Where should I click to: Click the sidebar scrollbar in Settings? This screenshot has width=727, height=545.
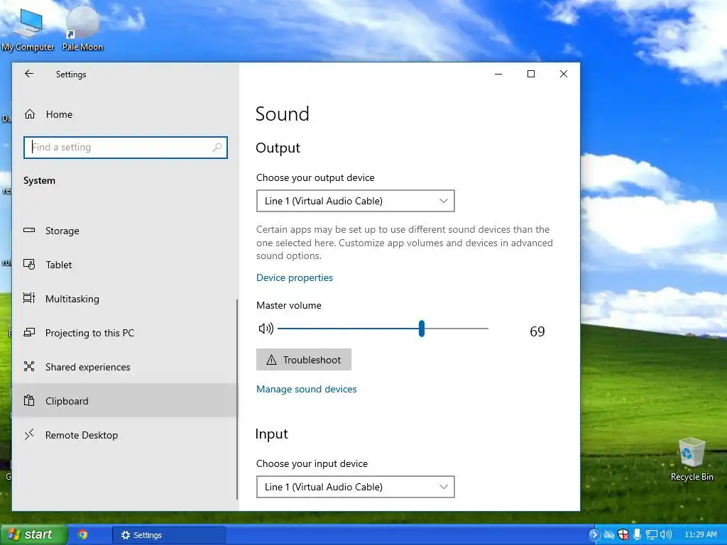tap(237, 399)
